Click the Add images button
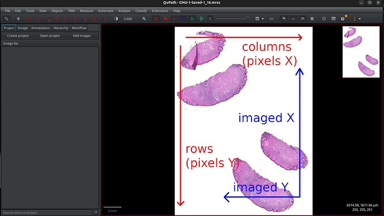Screen dimensions: 384x216 pyautogui.click(x=82, y=36)
